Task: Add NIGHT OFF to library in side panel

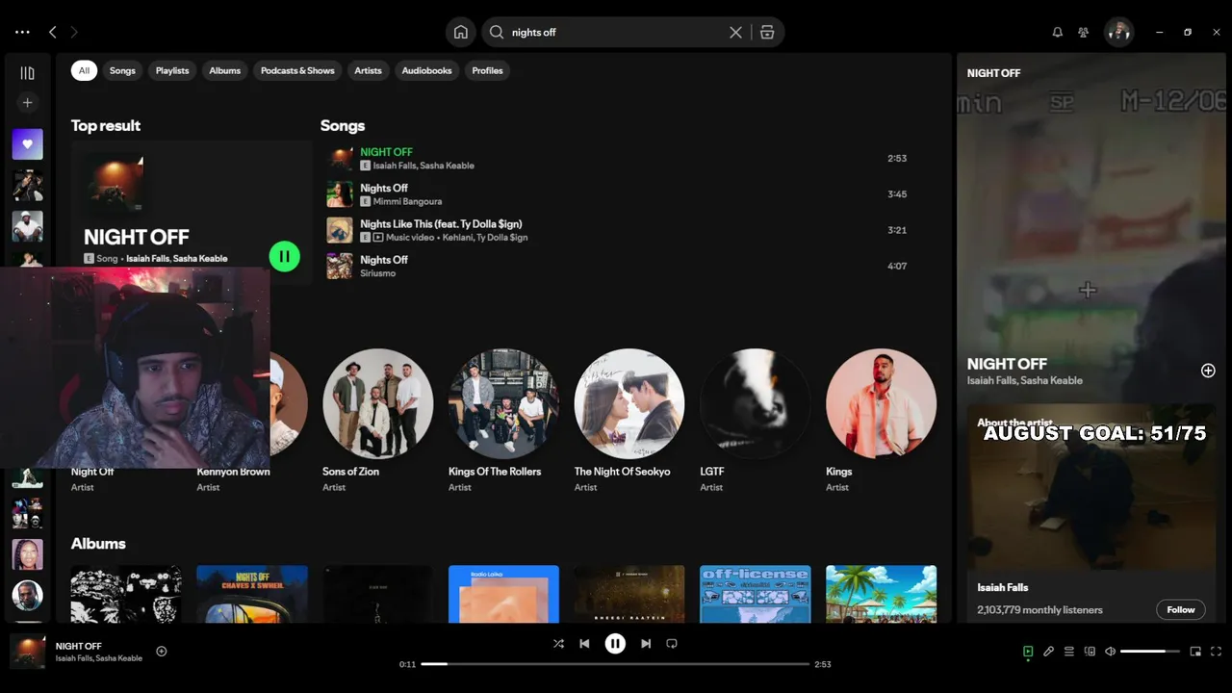Action: pos(1208,371)
